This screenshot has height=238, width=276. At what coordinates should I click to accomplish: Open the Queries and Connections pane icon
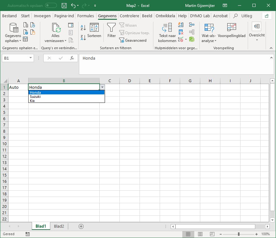tap(71, 25)
